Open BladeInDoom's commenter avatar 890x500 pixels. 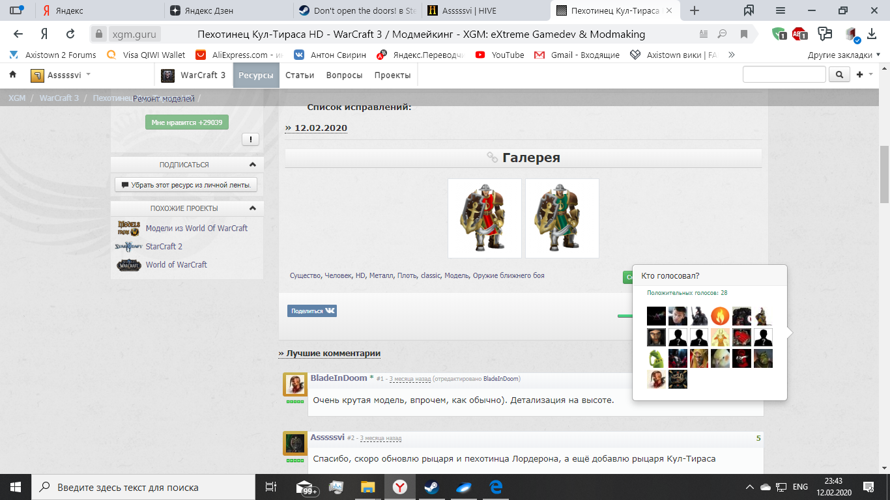[x=295, y=385]
